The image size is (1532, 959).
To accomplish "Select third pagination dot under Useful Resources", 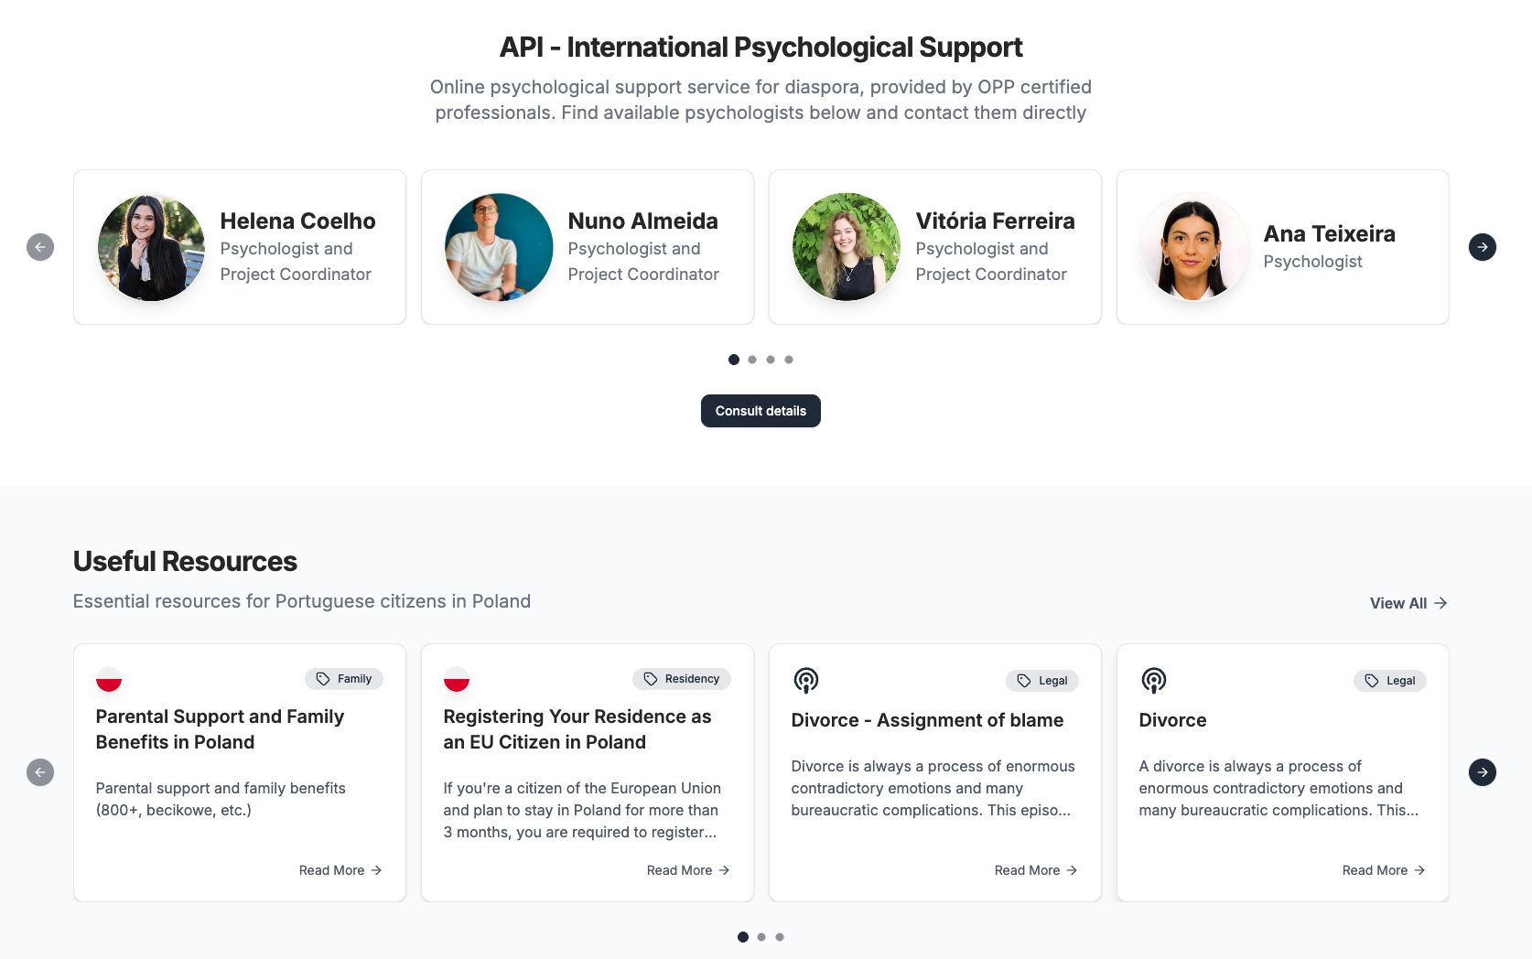I will tap(780, 937).
